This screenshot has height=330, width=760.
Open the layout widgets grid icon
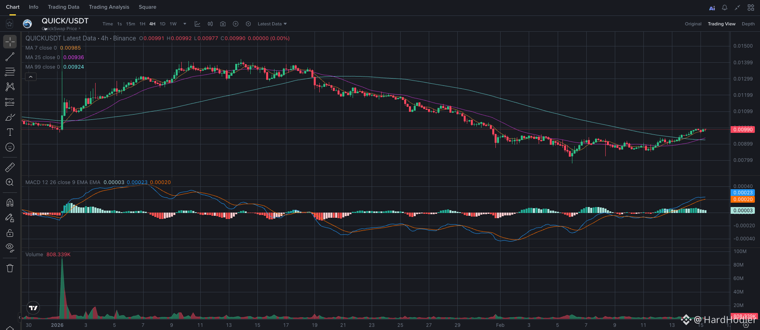coord(751,8)
